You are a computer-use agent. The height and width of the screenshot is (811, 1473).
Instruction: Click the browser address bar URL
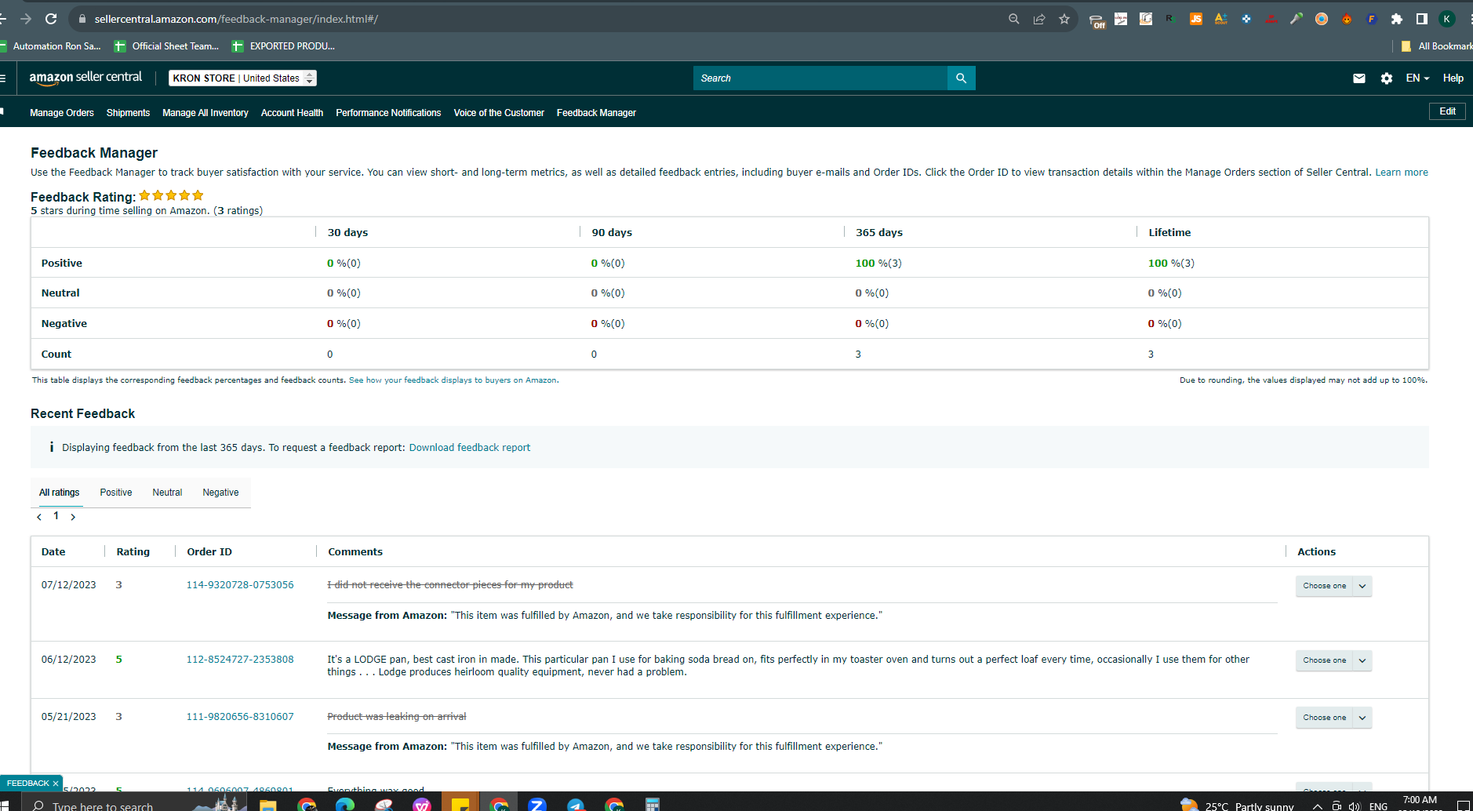pyautogui.click(x=236, y=19)
